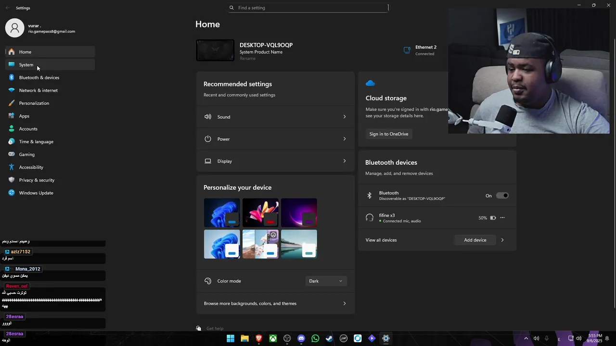Select the Gaming category

tap(50, 154)
